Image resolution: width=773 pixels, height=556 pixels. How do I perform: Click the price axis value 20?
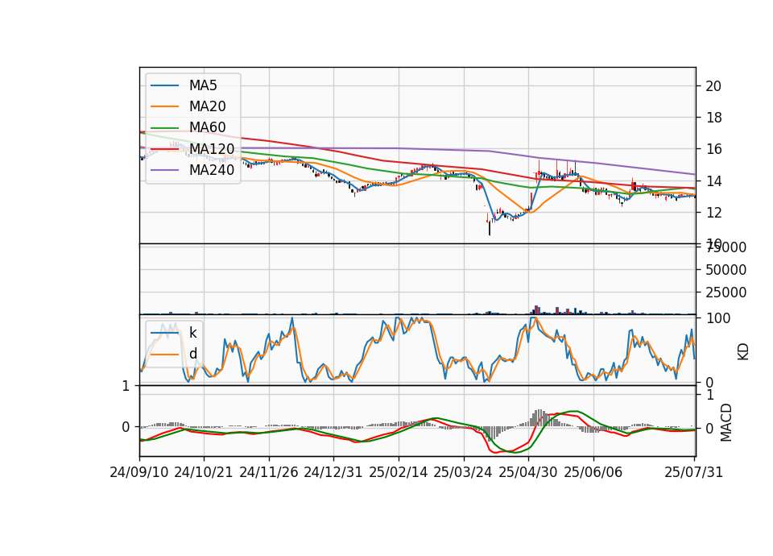(x=713, y=86)
